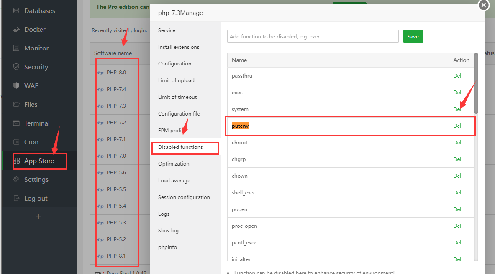The height and width of the screenshot is (274, 495).
Task: Click the Log out icon
Action: [16, 199]
